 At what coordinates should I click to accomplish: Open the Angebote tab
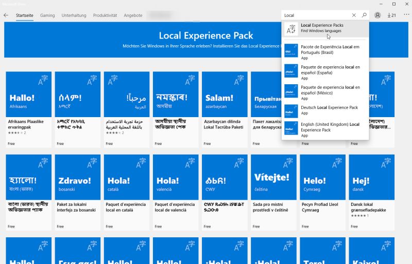(x=133, y=15)
